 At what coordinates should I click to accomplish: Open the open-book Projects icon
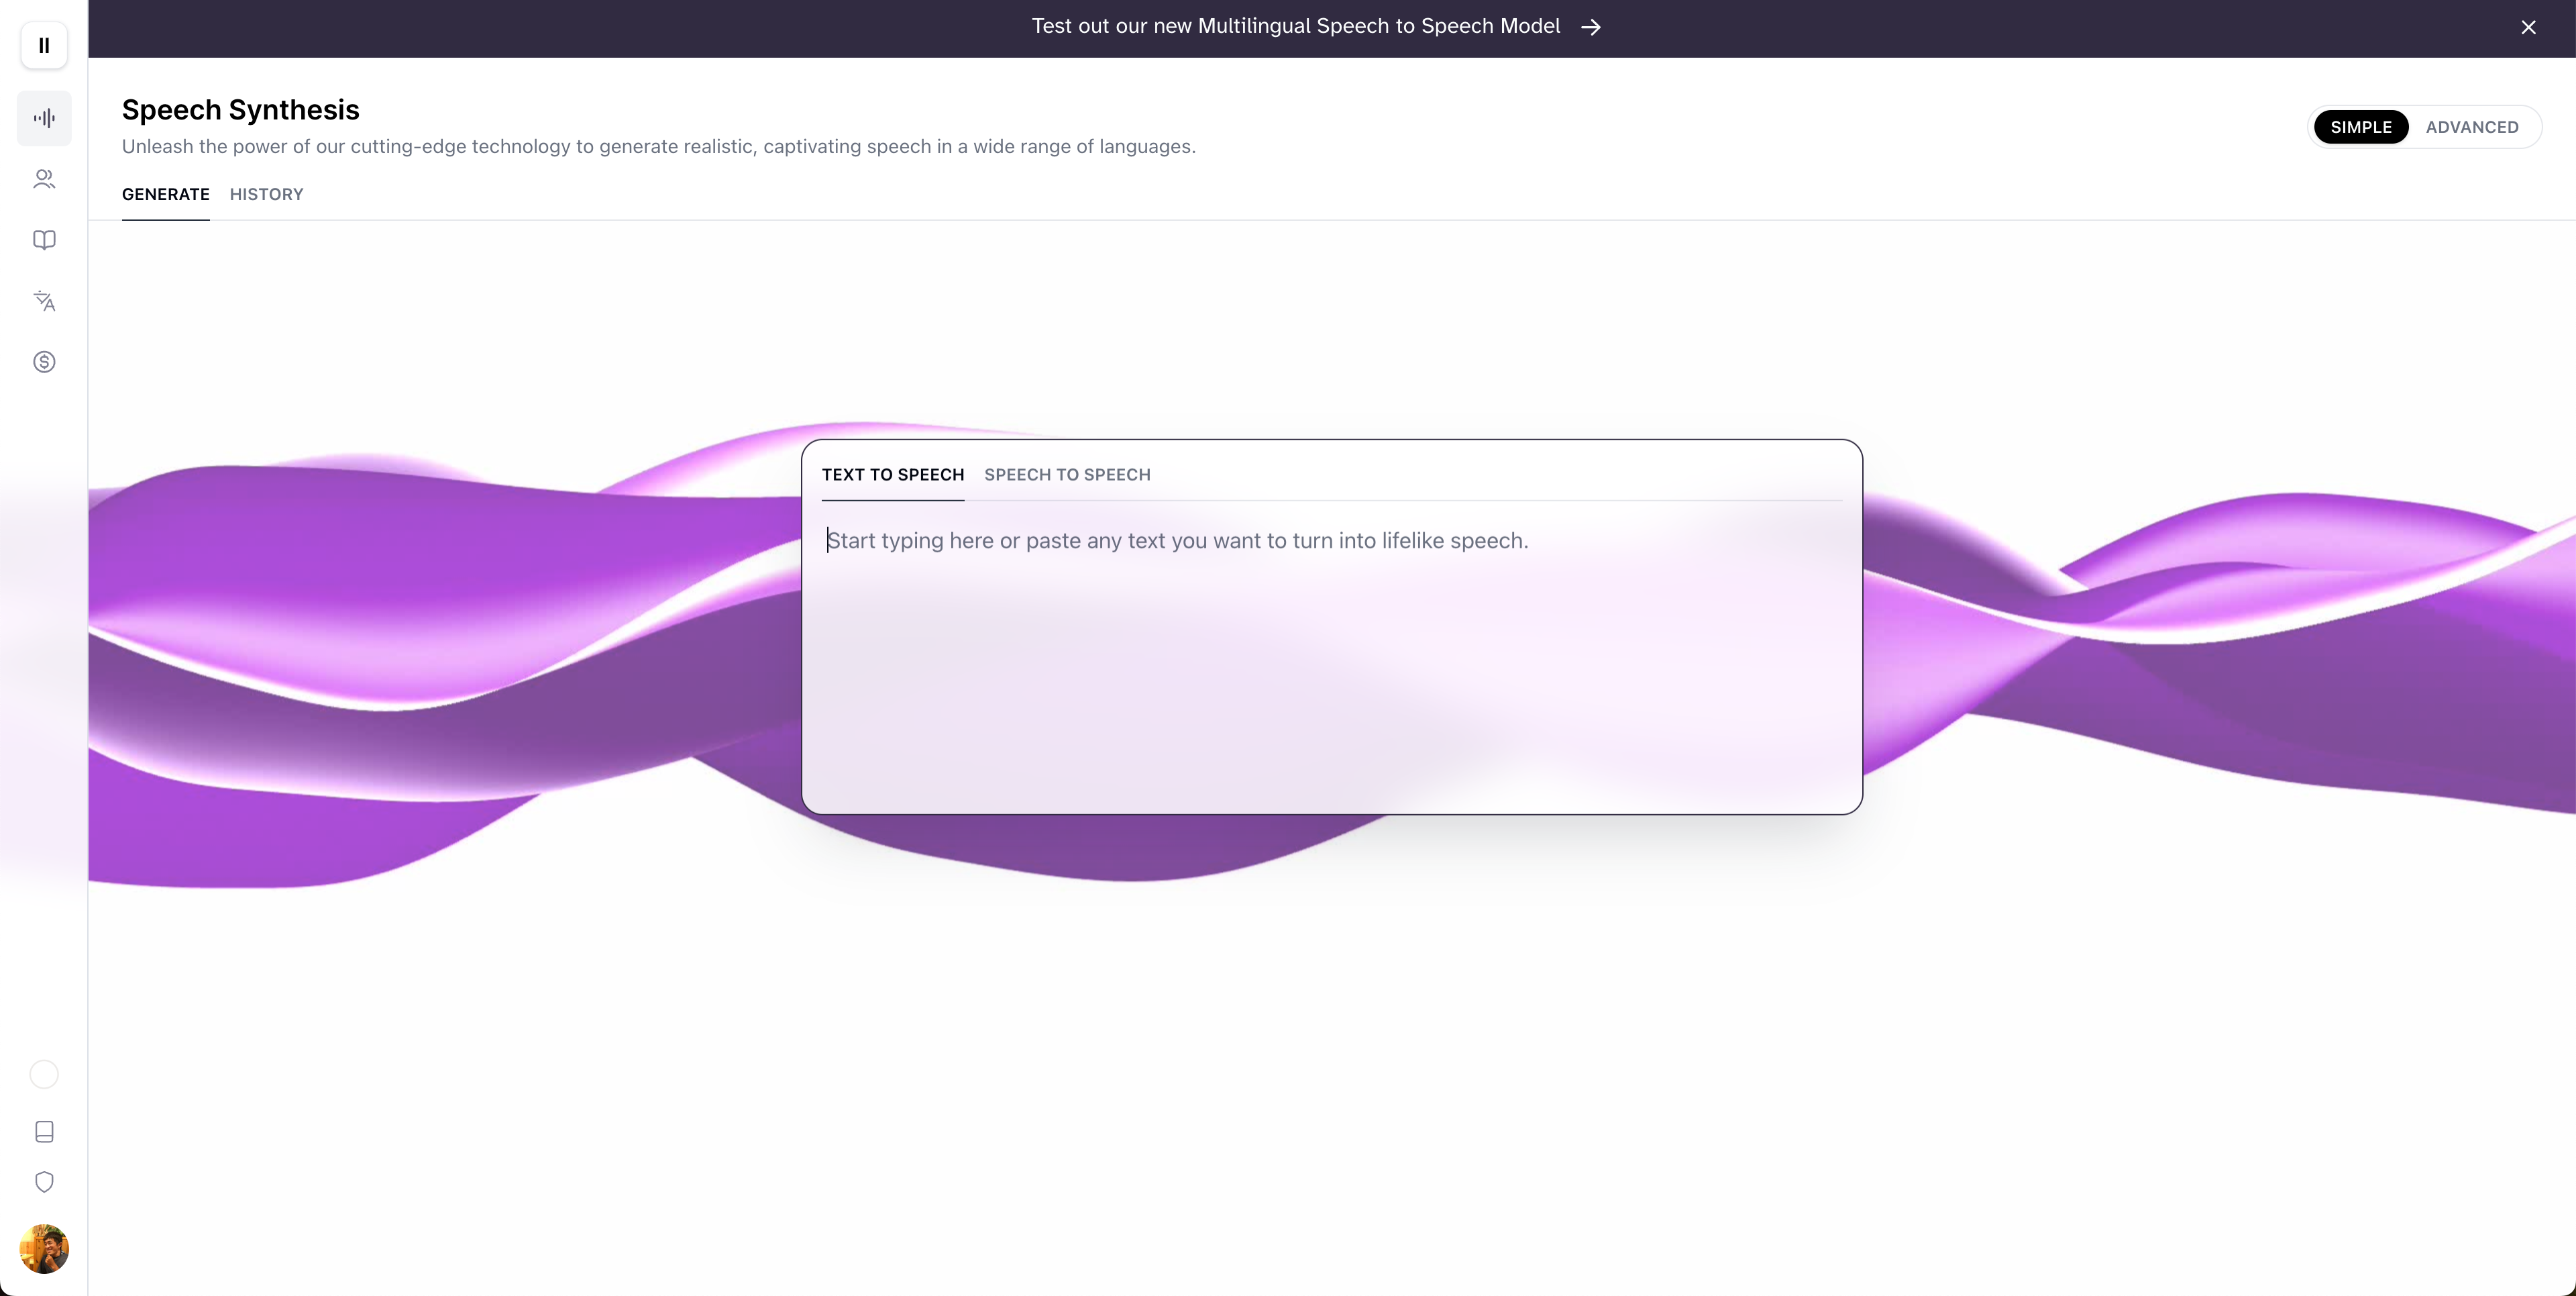tap(44, 240)
